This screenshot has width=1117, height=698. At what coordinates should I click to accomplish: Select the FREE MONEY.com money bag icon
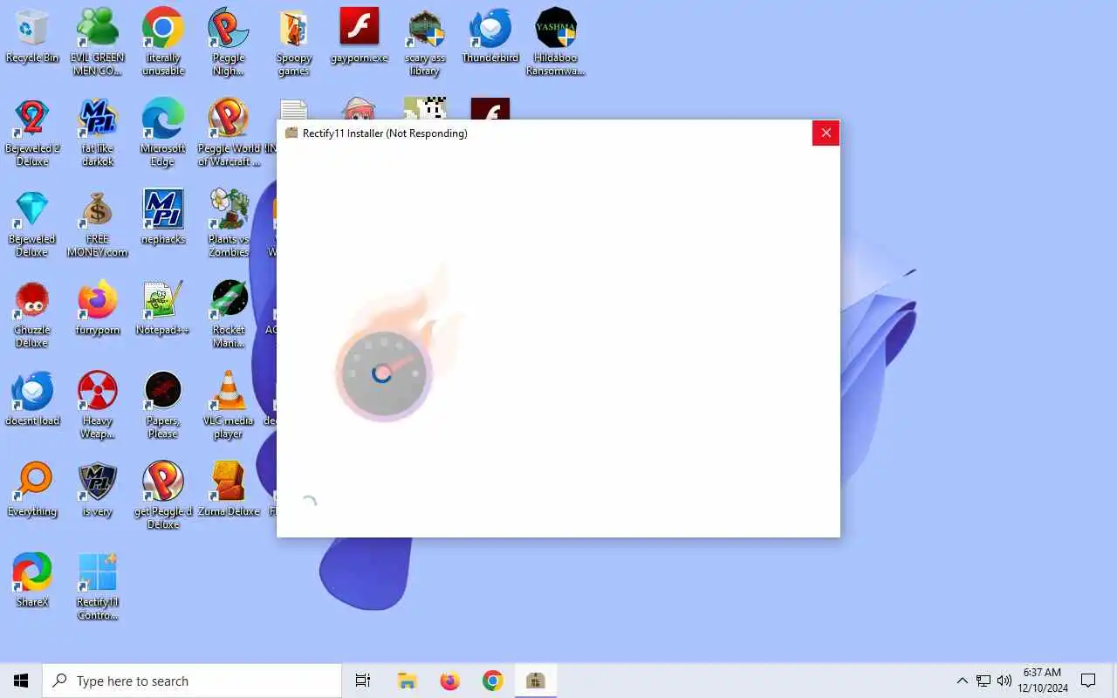[x=98, y=223]
